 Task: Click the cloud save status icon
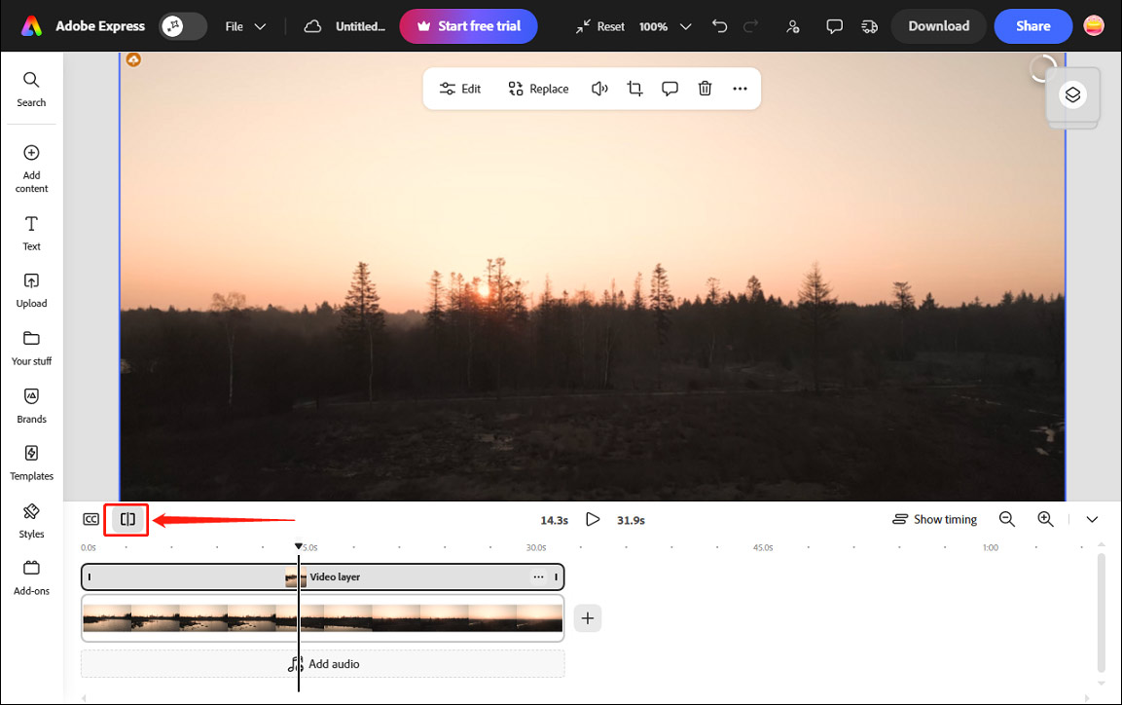click(312, 26)
